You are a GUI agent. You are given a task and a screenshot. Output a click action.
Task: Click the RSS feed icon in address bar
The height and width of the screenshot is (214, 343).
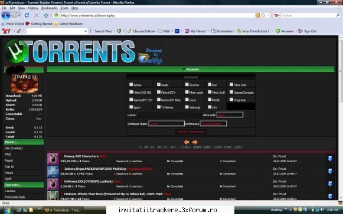point(257,15)
